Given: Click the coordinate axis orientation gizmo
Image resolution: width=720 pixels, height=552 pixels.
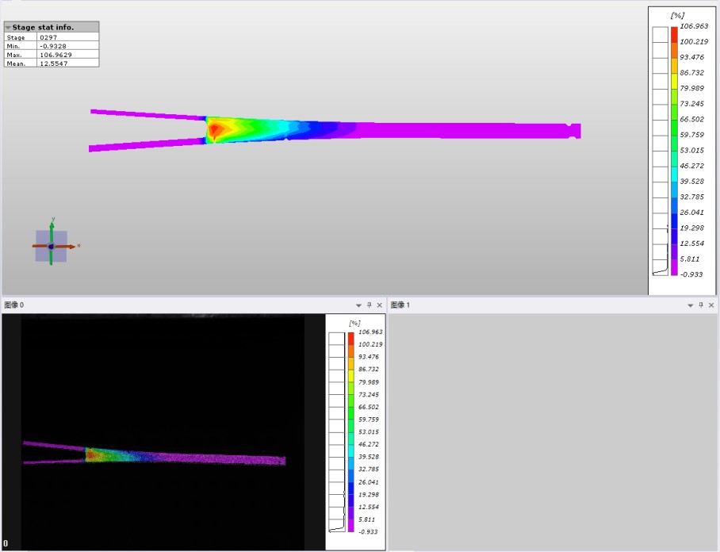Looking at the screenshot, I should tap(51, 247).
